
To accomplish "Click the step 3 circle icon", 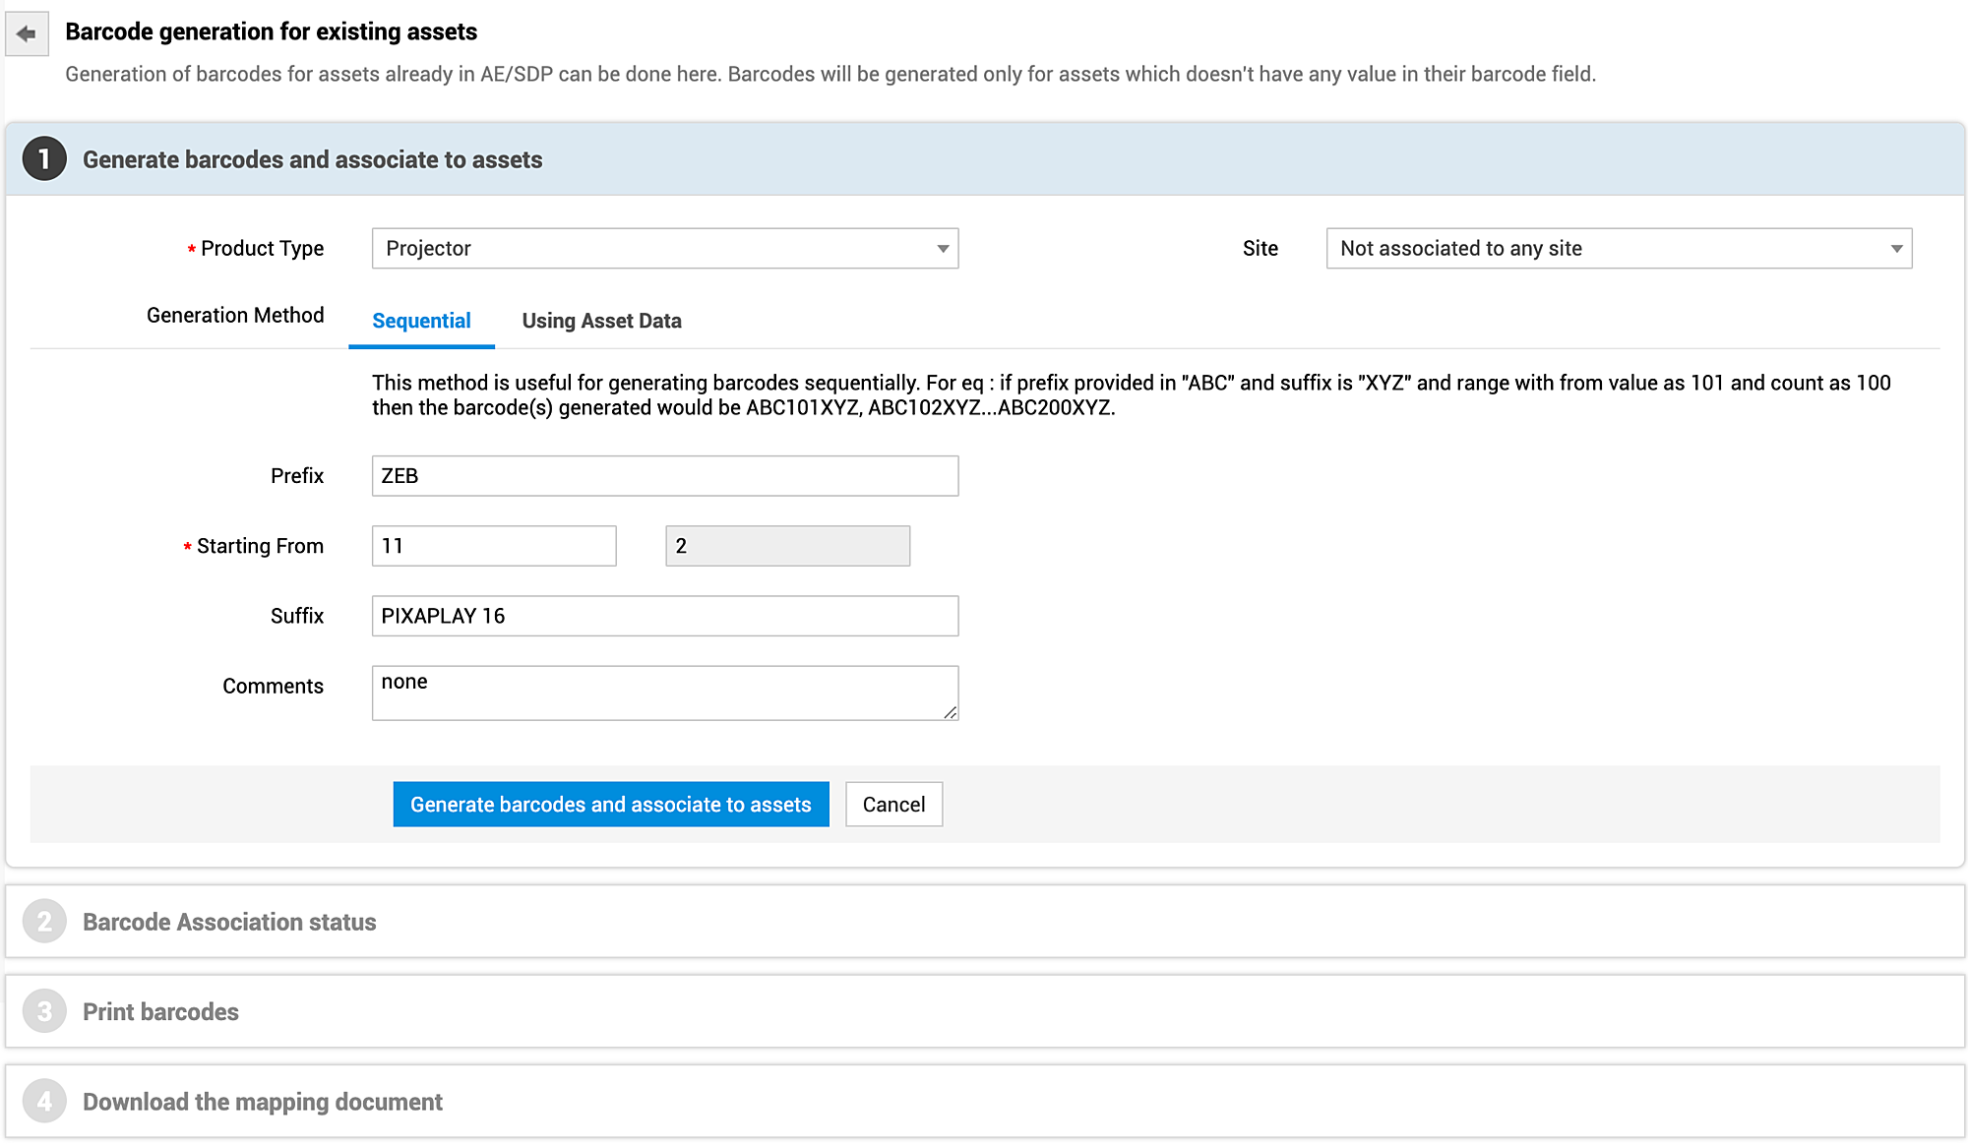I will click(44, 1011).
